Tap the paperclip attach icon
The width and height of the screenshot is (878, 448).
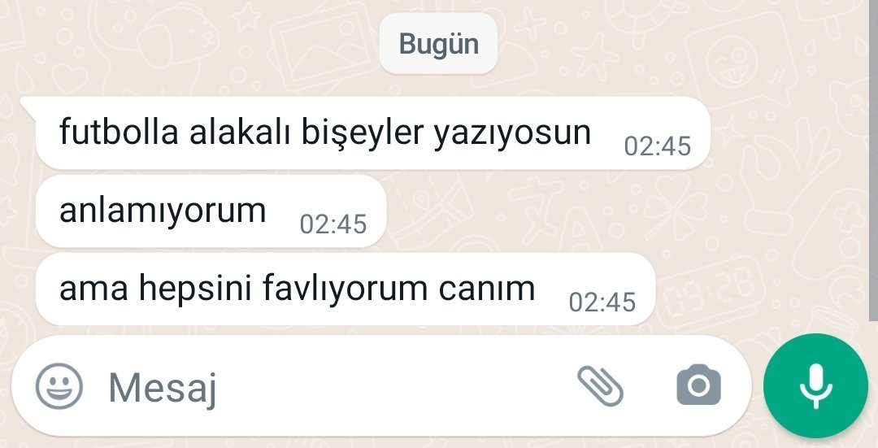pyautogui.click(x=600, y=386)
